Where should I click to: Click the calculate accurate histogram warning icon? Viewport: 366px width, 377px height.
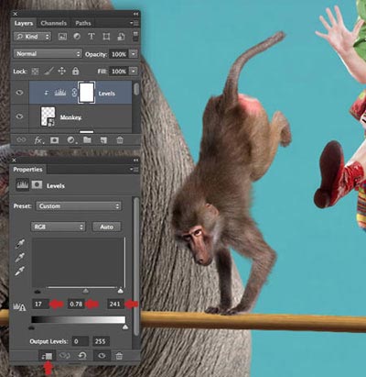pos(19,306)
